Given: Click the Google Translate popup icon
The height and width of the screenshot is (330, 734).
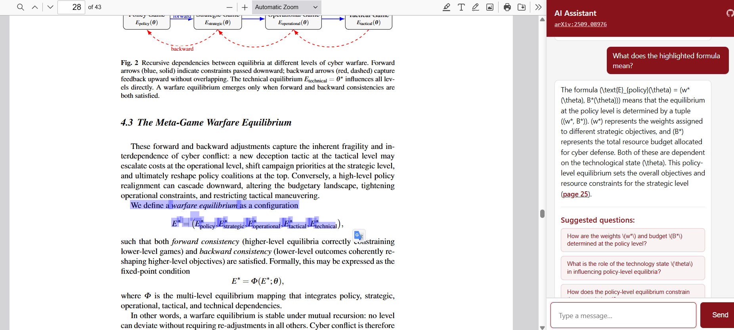Looking at the screenshot, I should 359,235.
